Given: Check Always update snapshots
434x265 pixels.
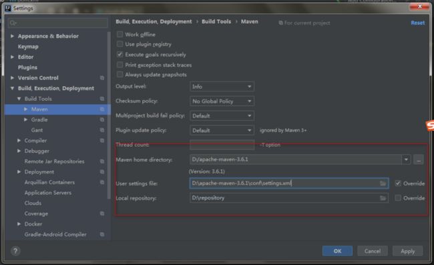Looking at the screenshot, I should [x=120, y=74].
